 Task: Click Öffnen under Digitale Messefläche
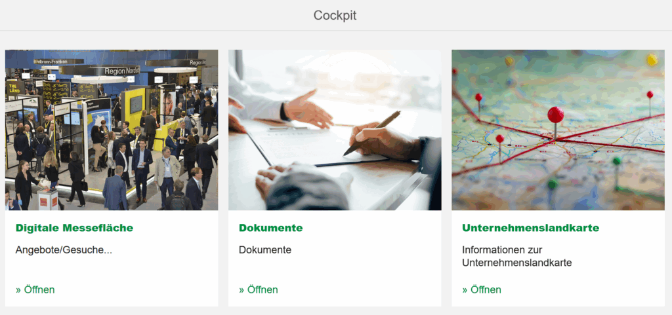coord(35,289)
